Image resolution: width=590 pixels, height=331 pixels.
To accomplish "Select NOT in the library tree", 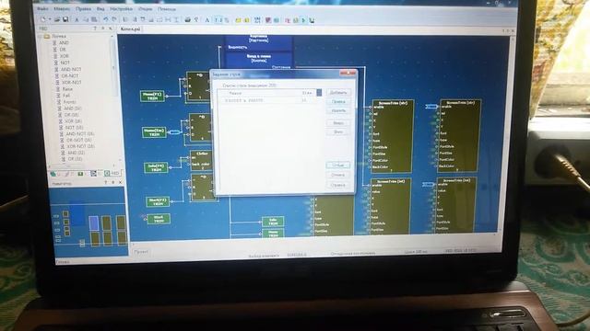I will 65,63.
